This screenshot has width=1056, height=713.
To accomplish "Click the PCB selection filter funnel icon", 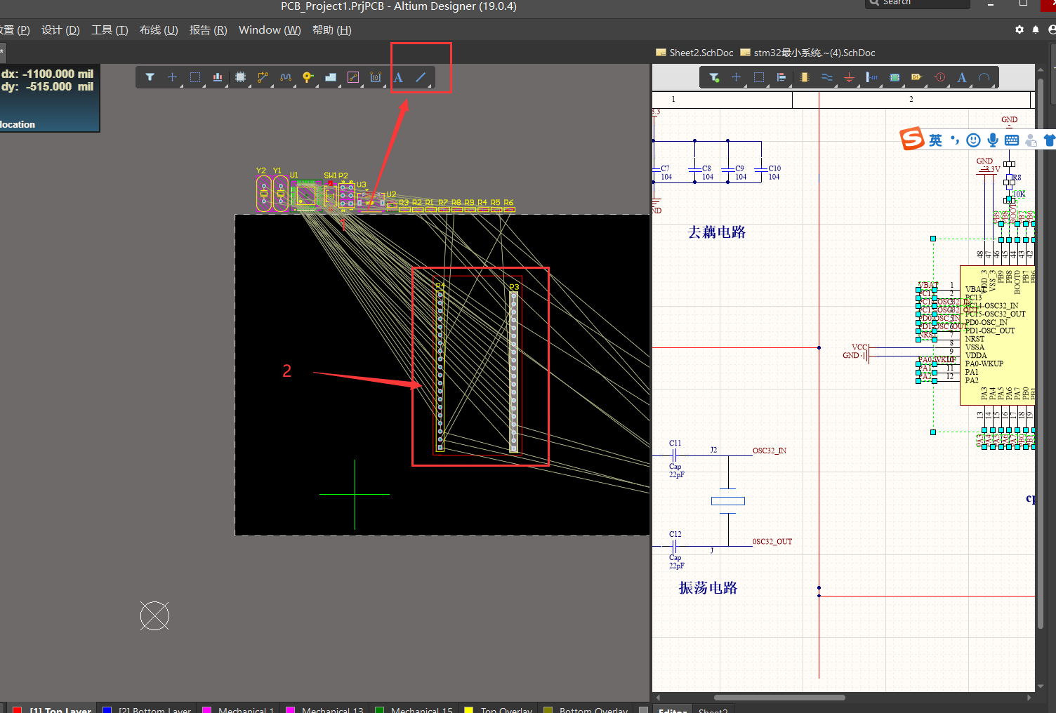I will 150,77.
